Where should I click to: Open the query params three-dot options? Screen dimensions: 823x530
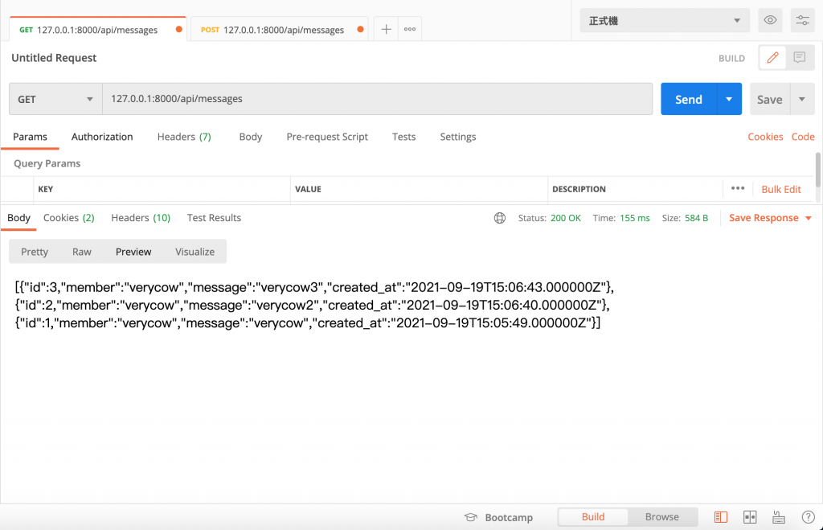coord(738,188)
